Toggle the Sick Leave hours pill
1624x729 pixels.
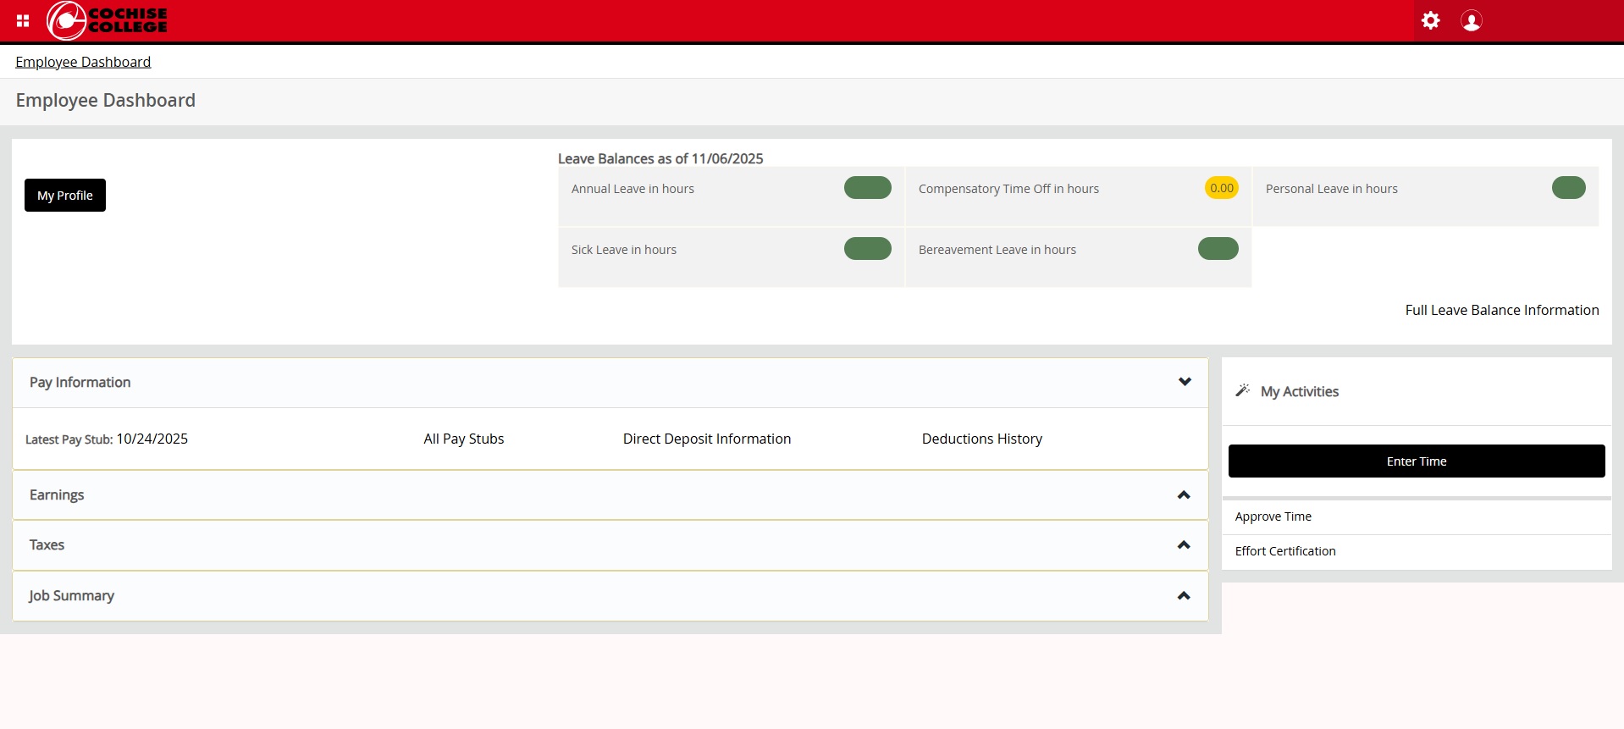[867, 249]
